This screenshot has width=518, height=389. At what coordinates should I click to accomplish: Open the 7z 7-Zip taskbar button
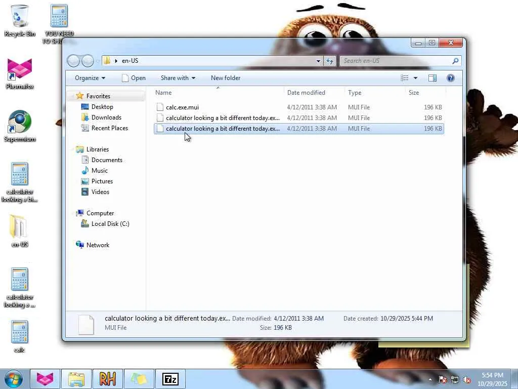(170, 379)
